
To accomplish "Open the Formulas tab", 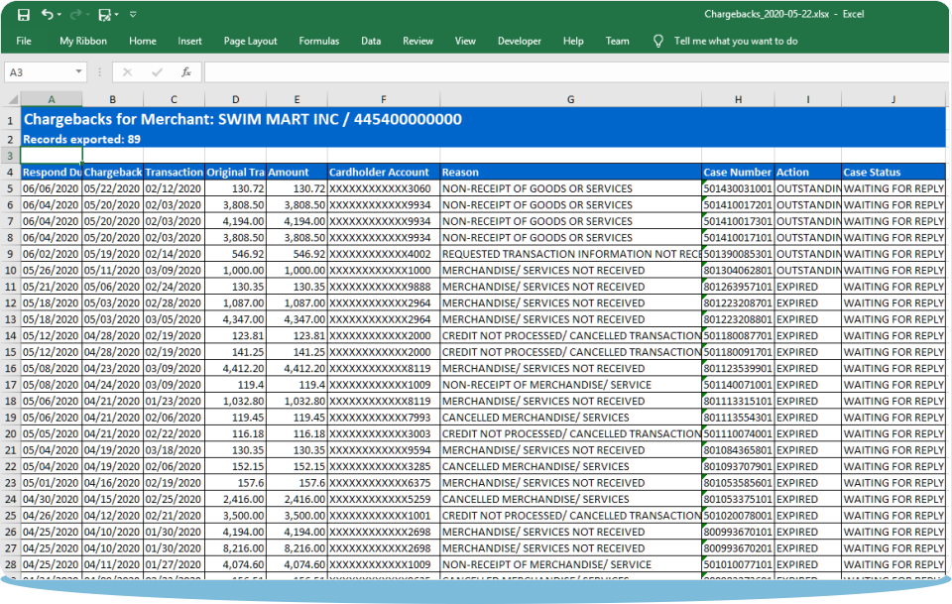I will pyautogui.click(x=318, y=42).
